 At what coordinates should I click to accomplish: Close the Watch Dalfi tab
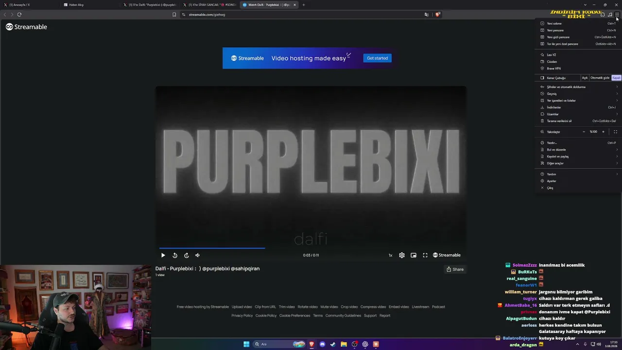[x=294, y=5]
